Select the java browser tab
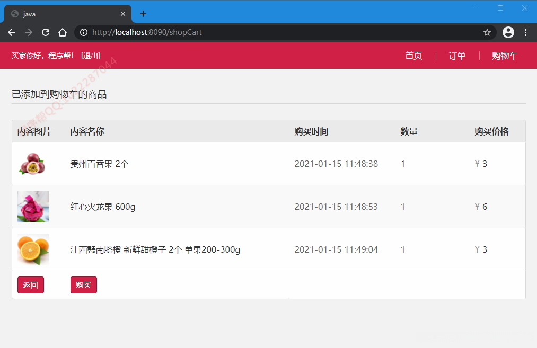The image size is (537, 348). click(x=67, y=14)
